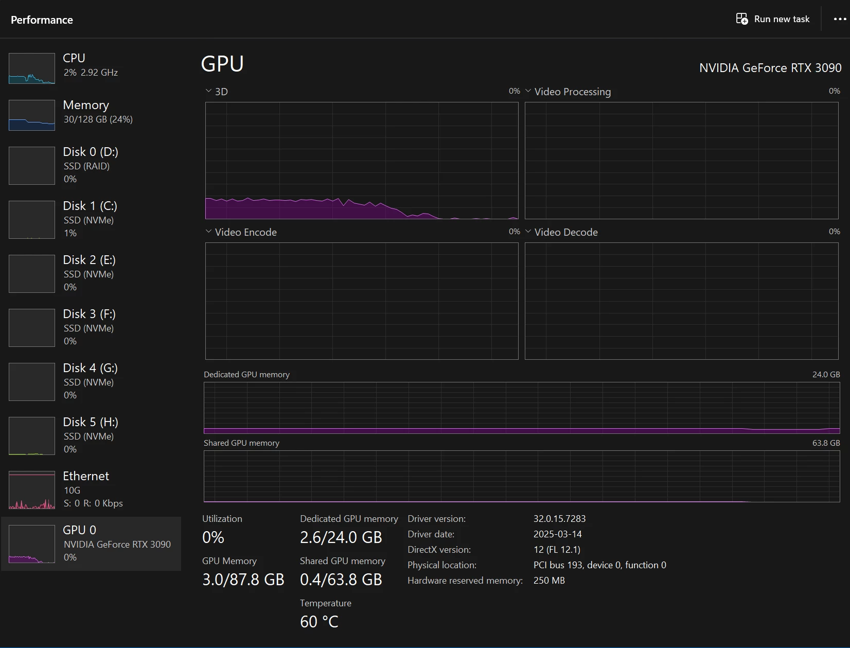The image size is (850, 648).
Task: Select the Memory usage graph thumbnail
Action: coord(32,115)
